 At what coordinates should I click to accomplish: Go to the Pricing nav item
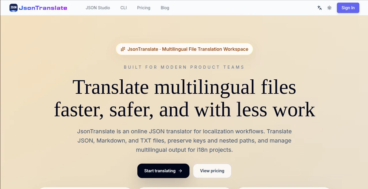pos(144,8)
